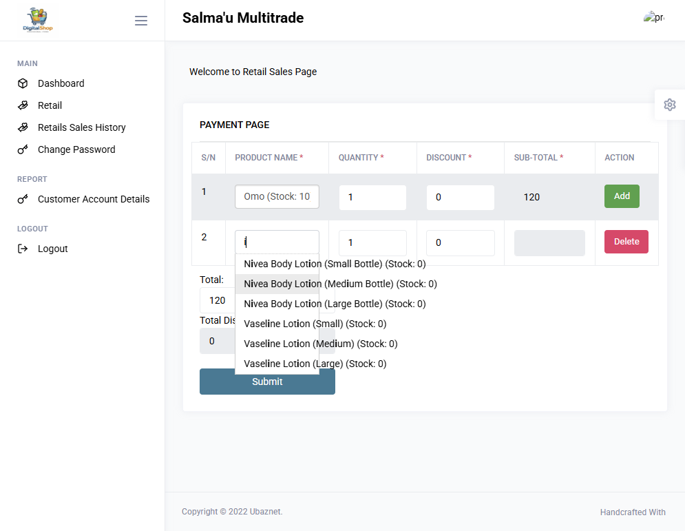Toggle the hamburger sidebar menu
The width and height of the screenshot is (685, 531).
[140, 21]
